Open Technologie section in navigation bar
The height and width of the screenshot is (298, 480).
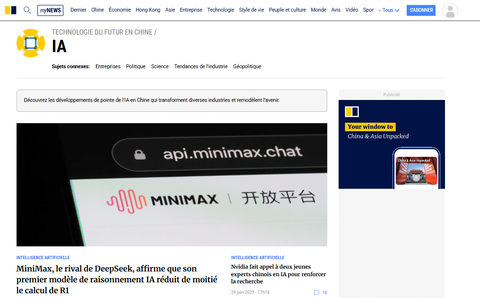[x=220, y=10]
